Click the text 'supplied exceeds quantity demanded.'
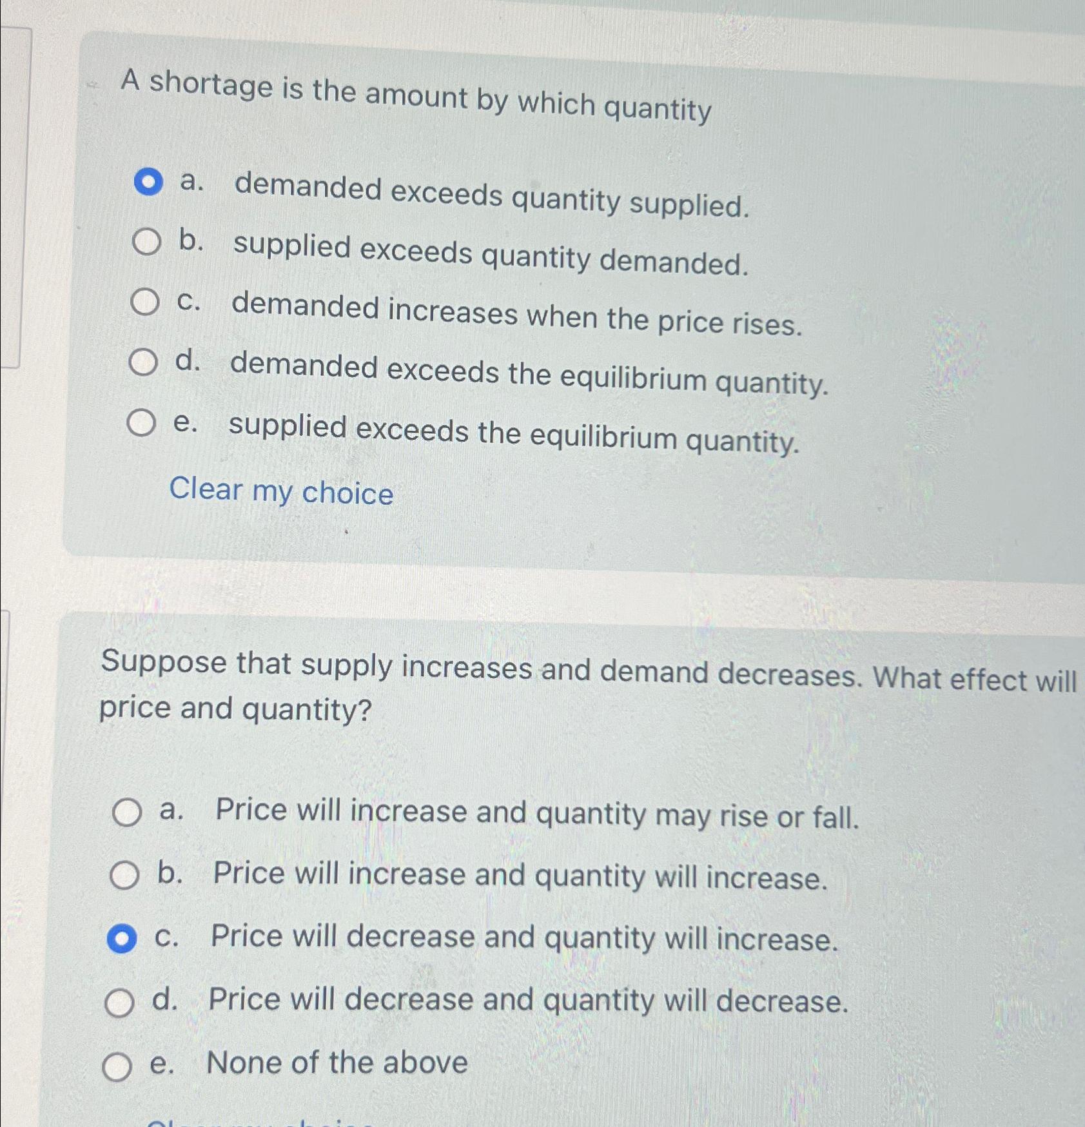1085x1127 pixels. 490,255
